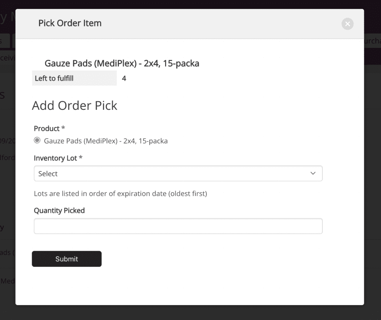Click the Add Order Pick heading
This screenshot has width=381, height=320.
(74, 105)
